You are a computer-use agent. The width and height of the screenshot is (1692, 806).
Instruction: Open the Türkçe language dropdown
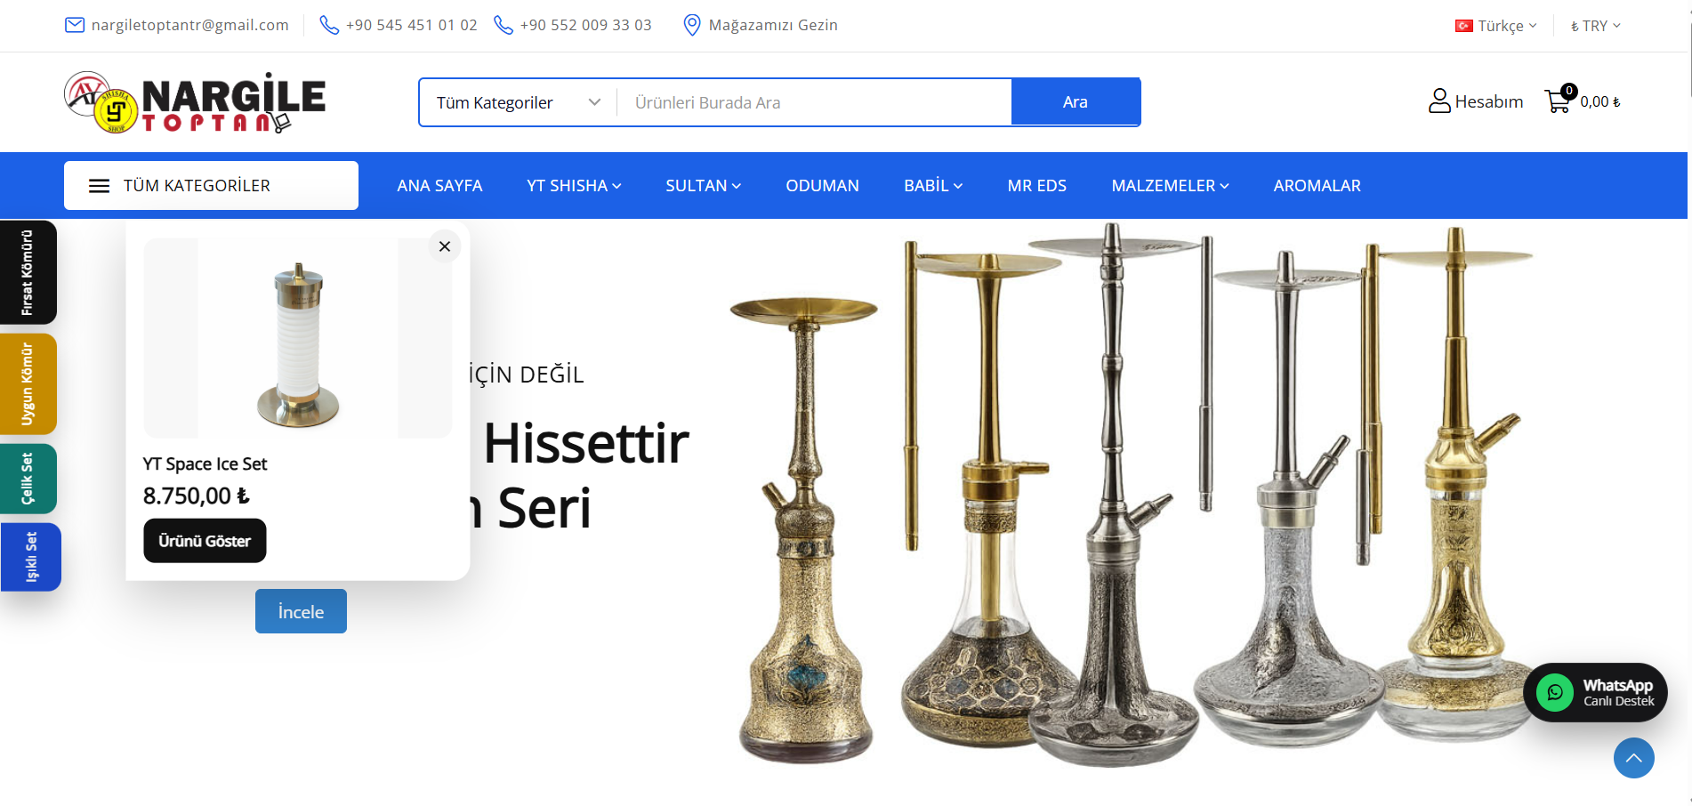(1495, 26)
